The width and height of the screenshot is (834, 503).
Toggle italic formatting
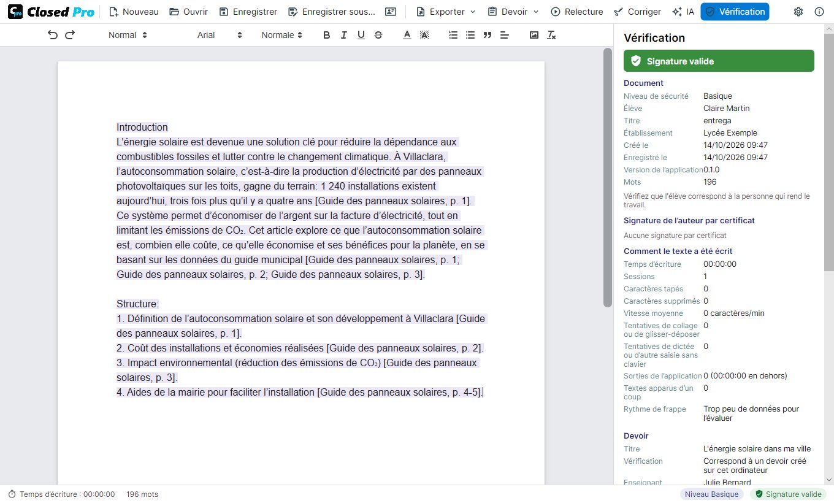click(x=343, y=35)
